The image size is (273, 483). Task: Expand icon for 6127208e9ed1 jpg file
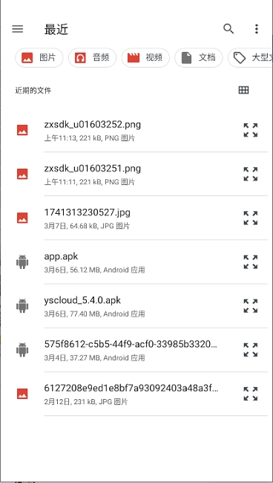pos(251,394)
